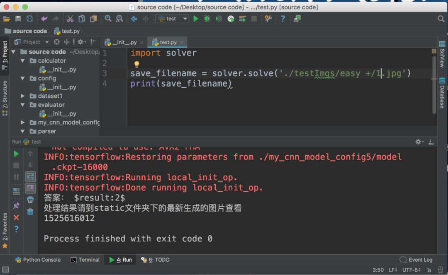Expand the dataset1 folder
This screenshot has height=275, width=448.
pyautogui.click(x=22, y=96)
